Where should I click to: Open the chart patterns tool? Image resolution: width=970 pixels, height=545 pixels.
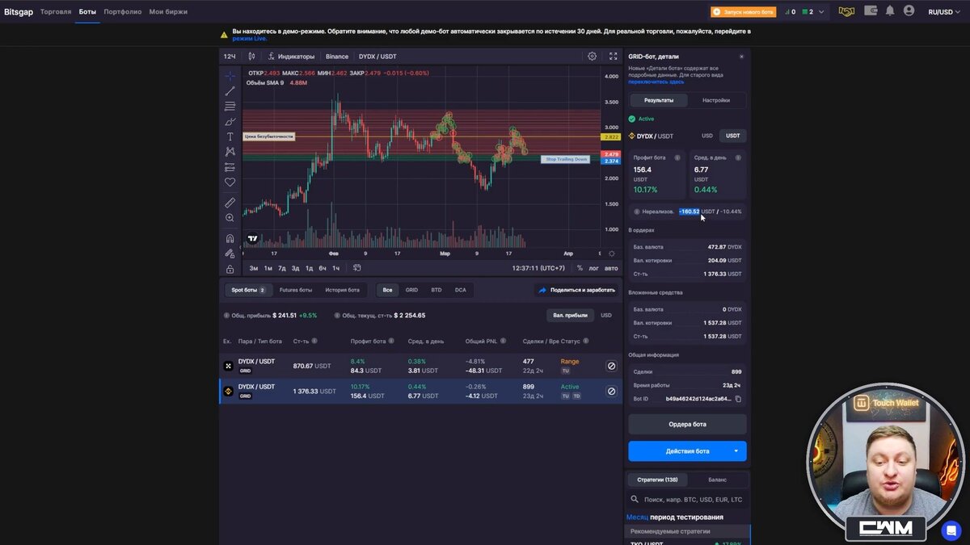pos(230,152)
